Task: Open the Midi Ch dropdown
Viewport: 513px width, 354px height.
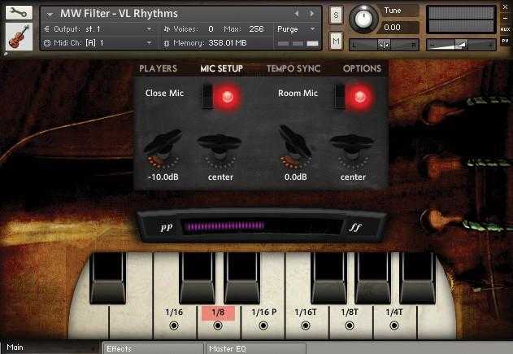Action: (x=99, y=43)
